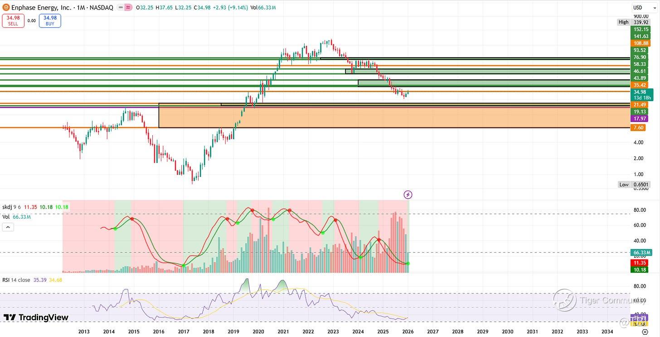Open chart settings with the gear icon

coord(645,332)
